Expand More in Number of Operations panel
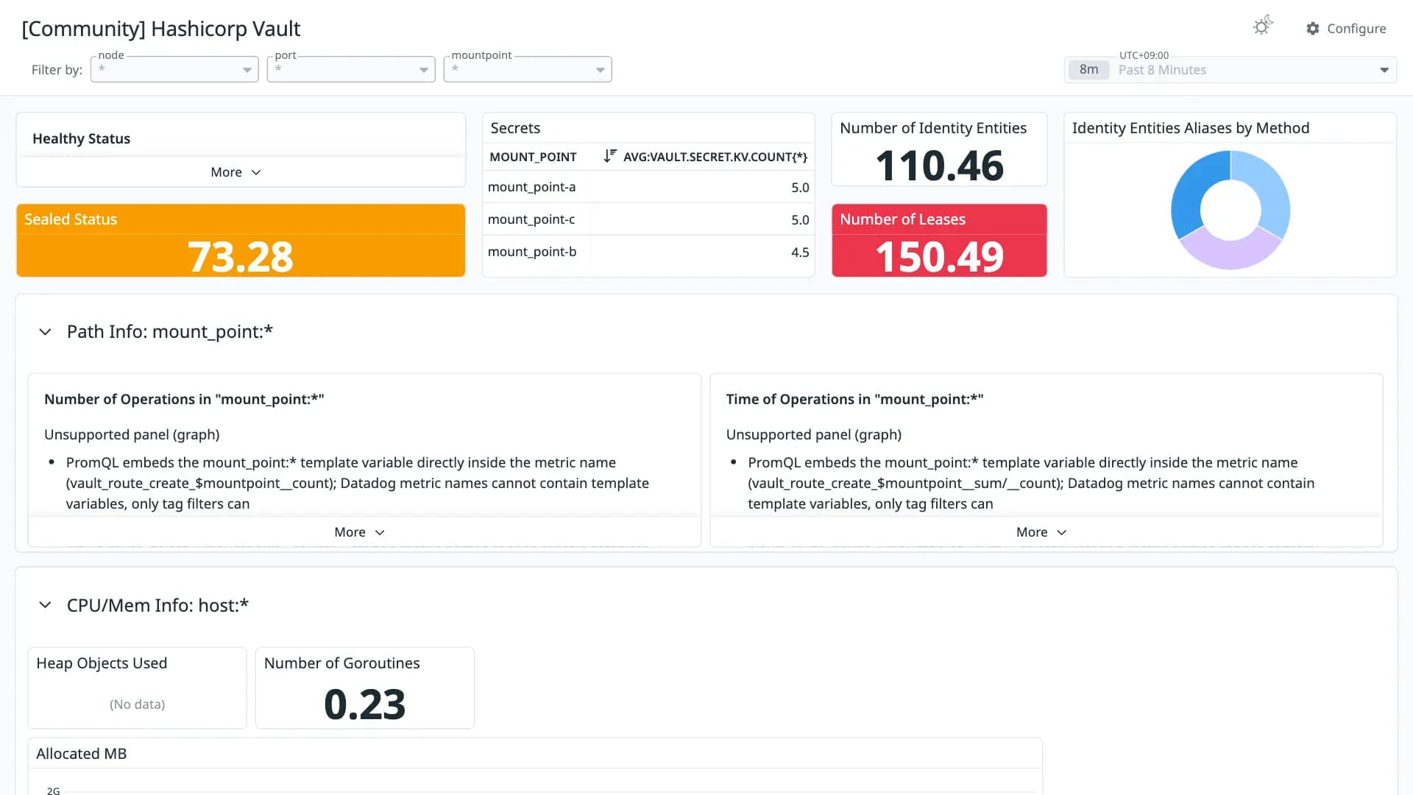The image size is (1413, 795). click(360, 532)
